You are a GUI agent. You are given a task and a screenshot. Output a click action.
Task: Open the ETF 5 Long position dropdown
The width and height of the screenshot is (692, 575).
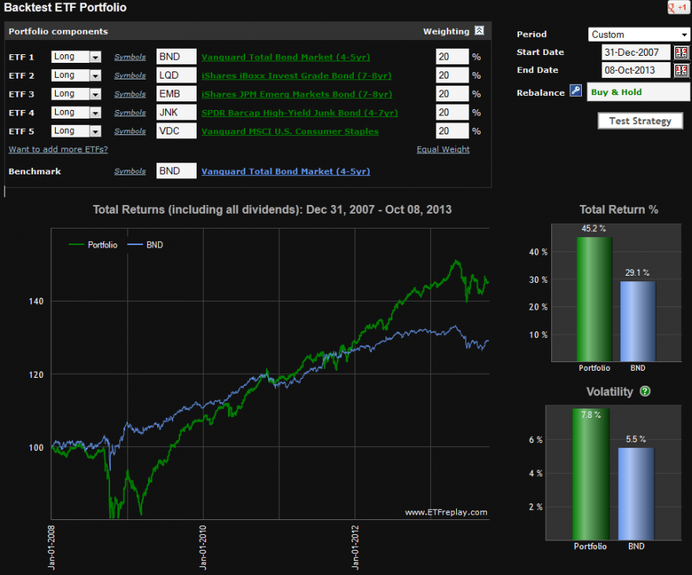tap(75, 131)
